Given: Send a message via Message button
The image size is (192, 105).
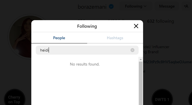Looking at the screenshot, I should pyautogui.click(x=167, y=6).
